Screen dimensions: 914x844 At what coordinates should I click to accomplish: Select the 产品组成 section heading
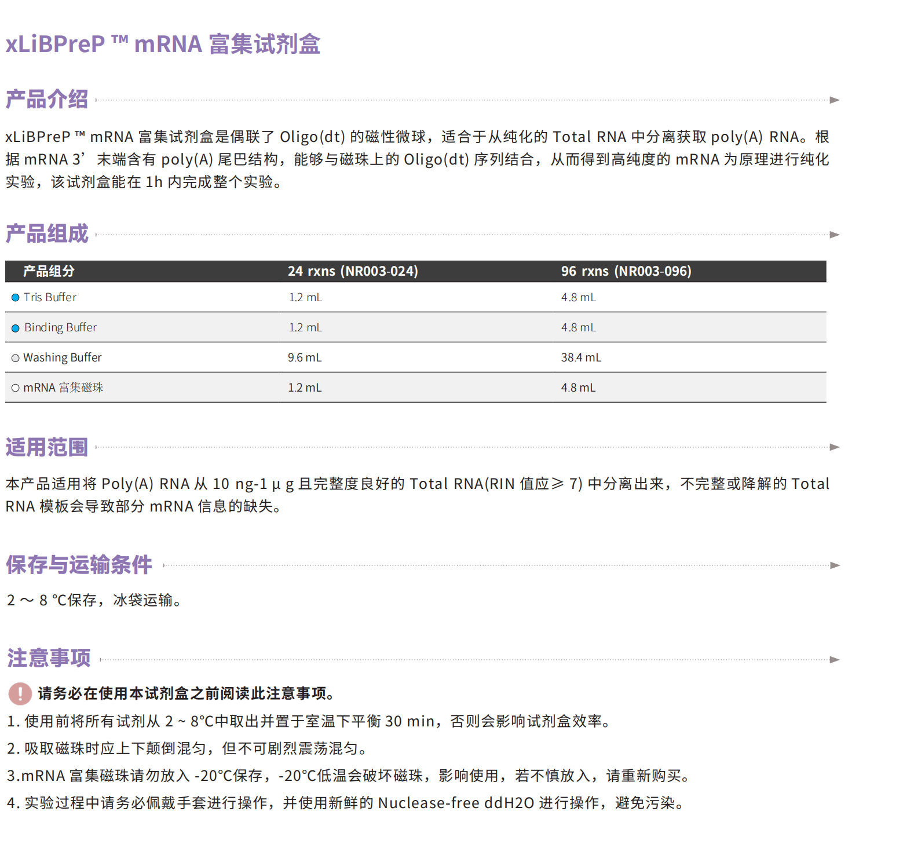pyautogui.click(x=47, y=233)
